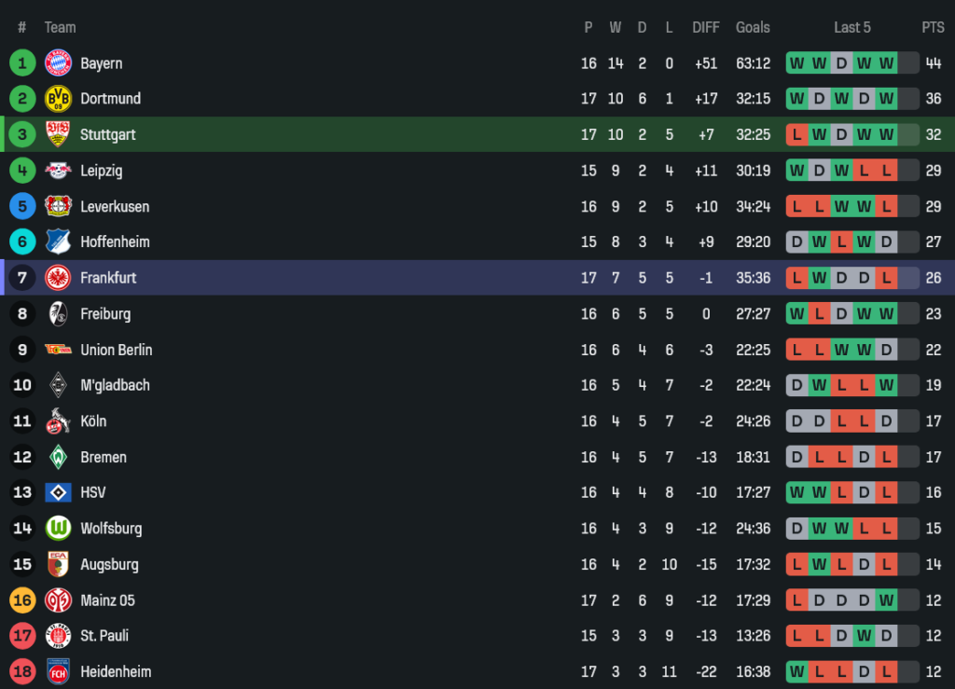Open the Leverkusen crest icon
The height and width of the screenshot is (689, 955).
58,206
